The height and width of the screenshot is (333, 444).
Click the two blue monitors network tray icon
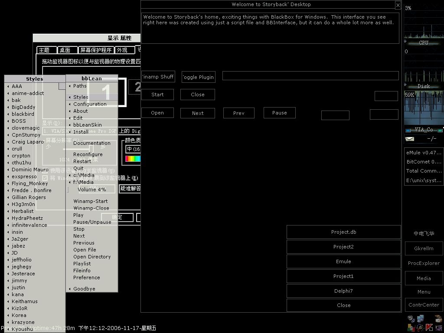420,319
